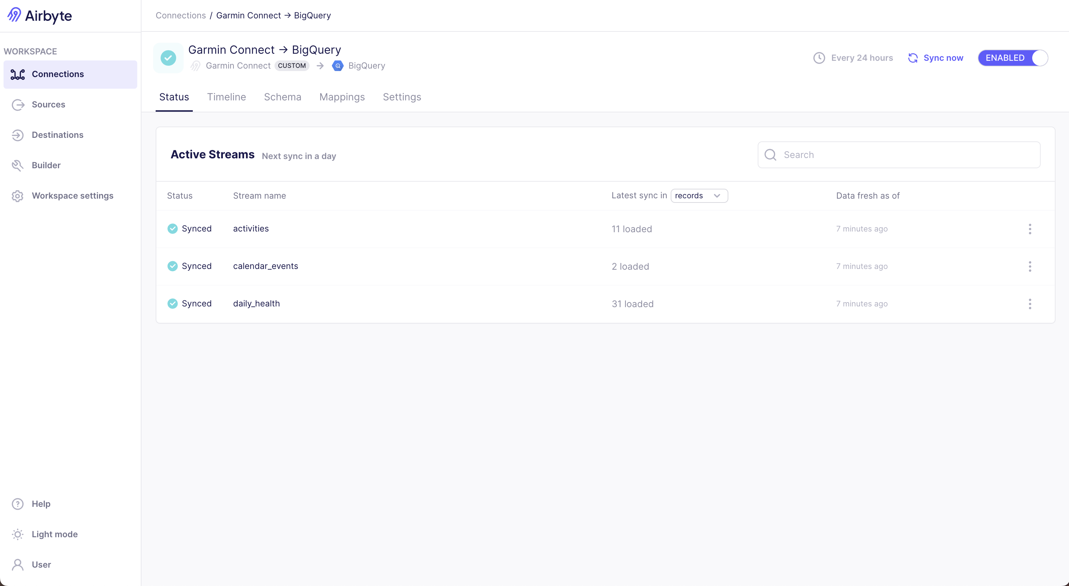
Task: Switch to the Timeline tab
Action: click(227, 97)
